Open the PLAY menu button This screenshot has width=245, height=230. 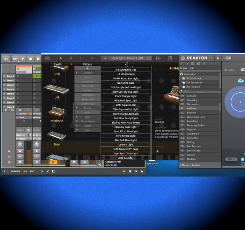pos(15,59)
